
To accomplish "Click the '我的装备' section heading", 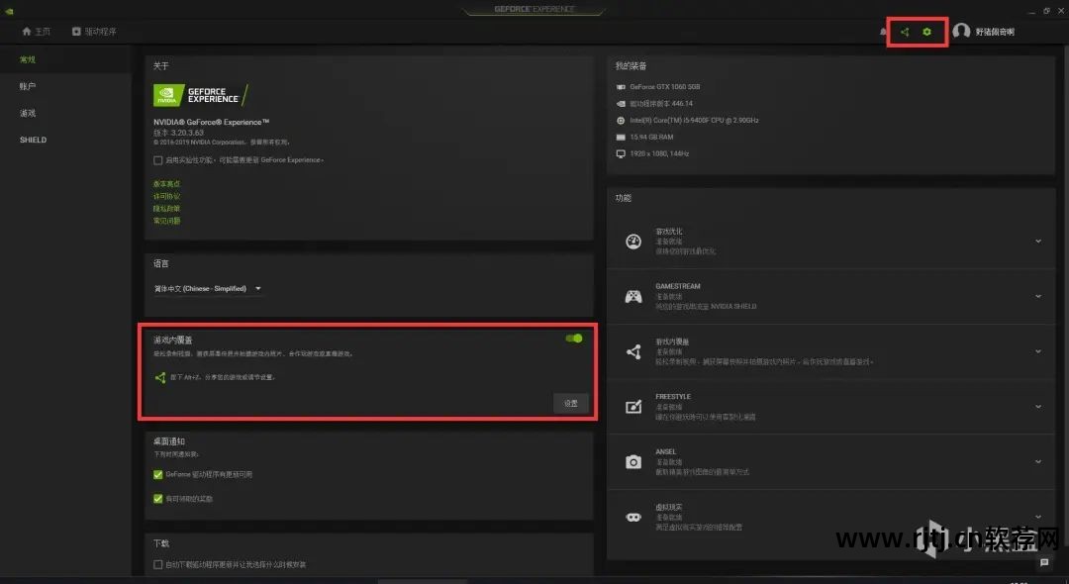I will click(x=631, y=66).
